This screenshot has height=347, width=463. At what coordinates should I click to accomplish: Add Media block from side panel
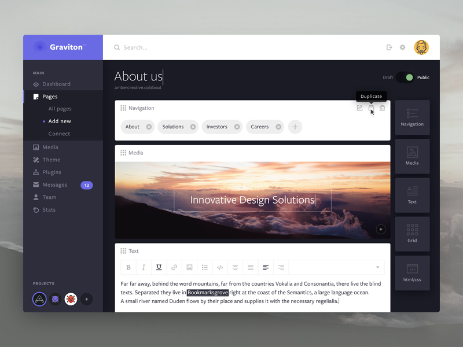point(412,156)
